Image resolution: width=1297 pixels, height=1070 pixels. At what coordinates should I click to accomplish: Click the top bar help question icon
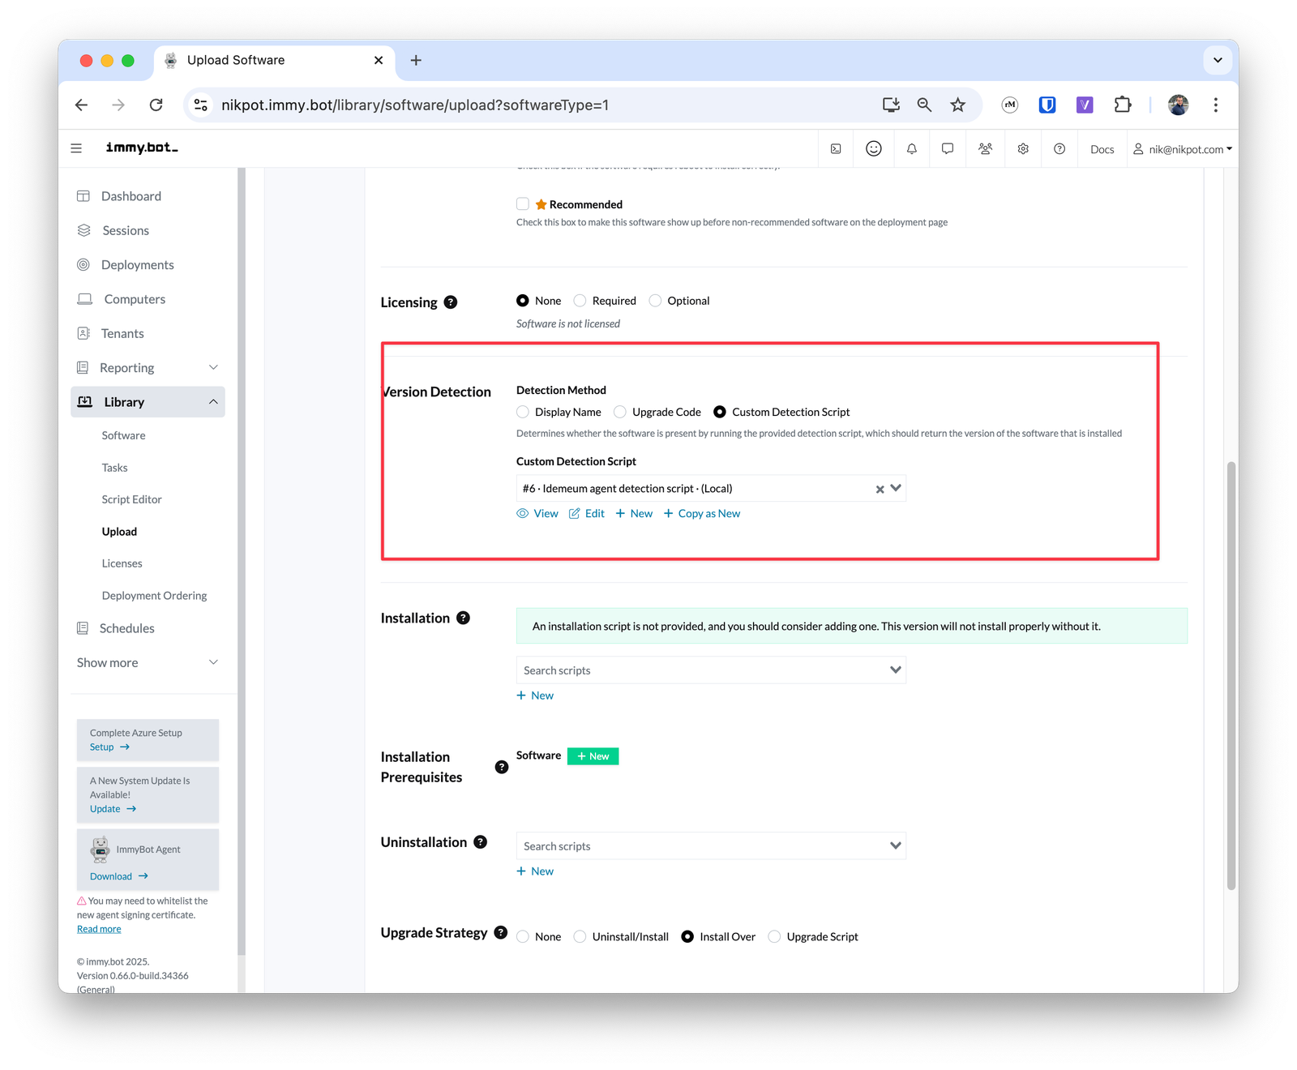(x=1059, y=149)
